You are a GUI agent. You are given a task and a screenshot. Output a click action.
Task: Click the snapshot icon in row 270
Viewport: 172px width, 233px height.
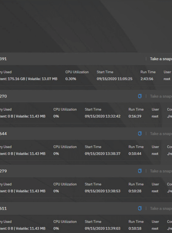tap(140, 96)
